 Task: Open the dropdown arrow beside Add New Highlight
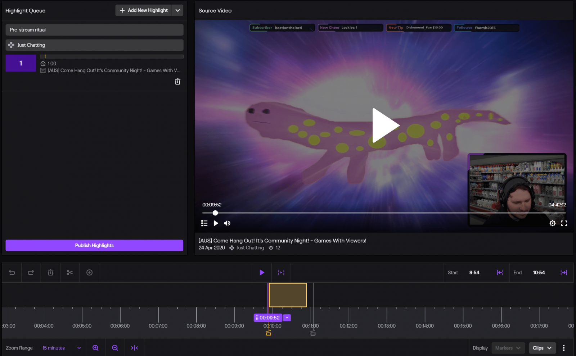pos(177,10)
